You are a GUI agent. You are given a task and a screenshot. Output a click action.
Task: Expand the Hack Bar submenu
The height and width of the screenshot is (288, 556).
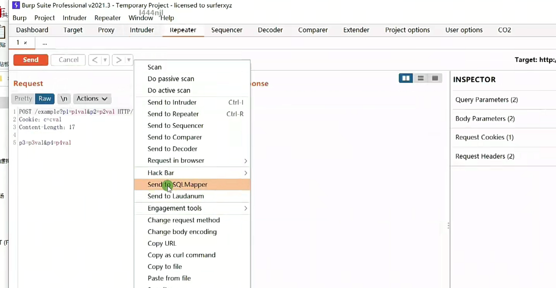point(192,173)
